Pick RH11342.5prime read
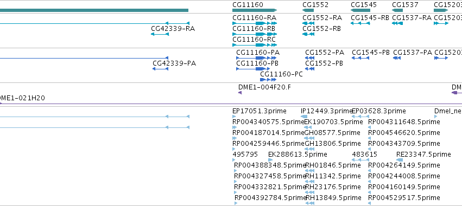Viewport: 462px width, 206px height. click(333, 176)
